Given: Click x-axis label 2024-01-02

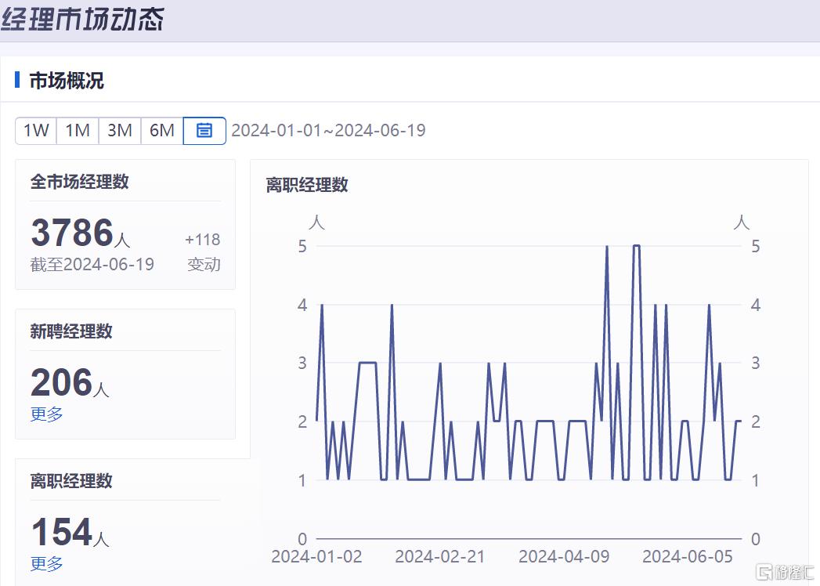Looking at the screenshot, I should (317, 557).
